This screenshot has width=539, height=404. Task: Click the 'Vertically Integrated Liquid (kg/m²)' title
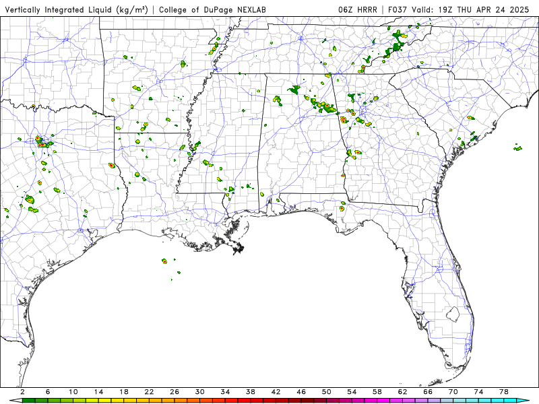[x=77, y=10]
